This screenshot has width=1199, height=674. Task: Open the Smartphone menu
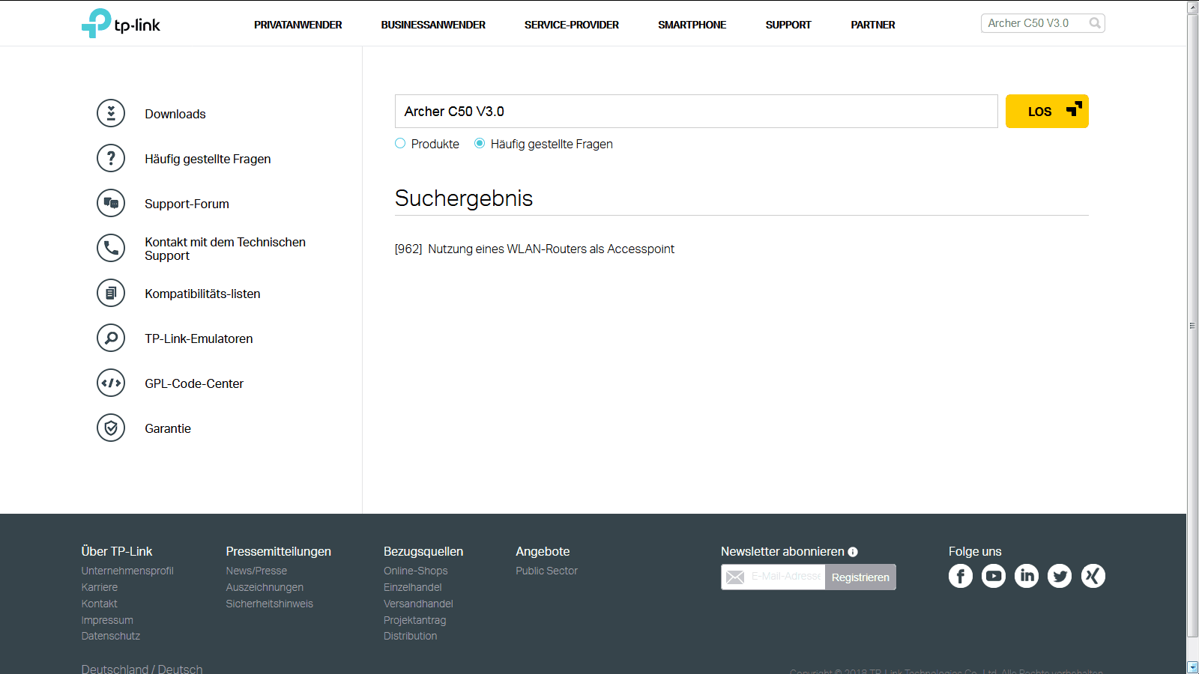click(x=692, y=25)
